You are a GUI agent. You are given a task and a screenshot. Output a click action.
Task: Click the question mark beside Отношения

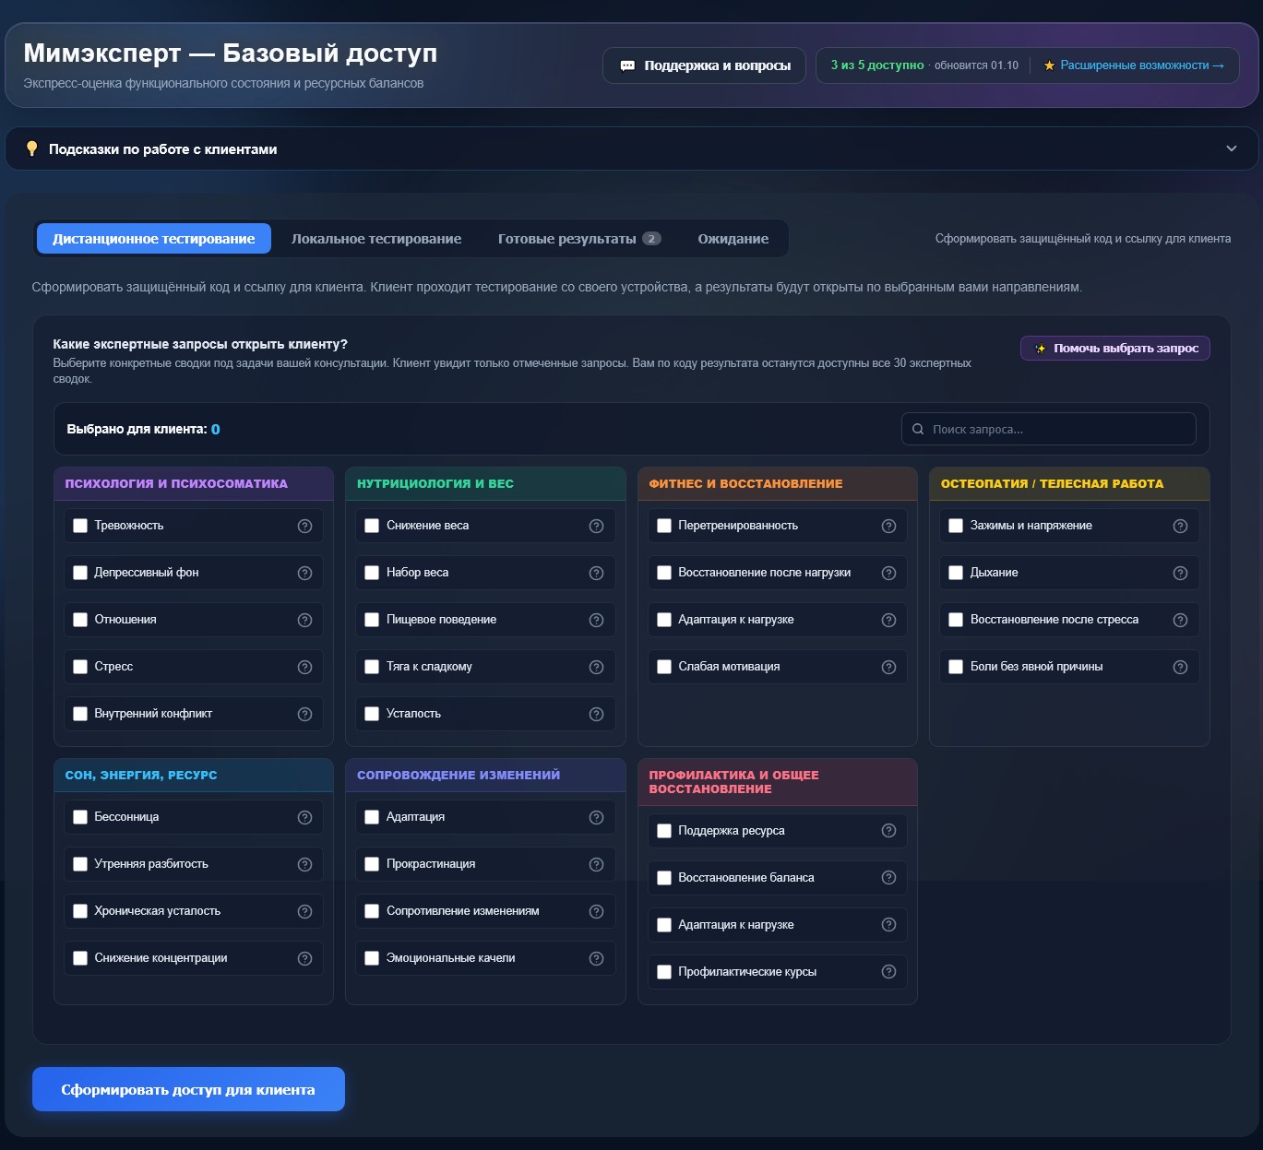304,620
